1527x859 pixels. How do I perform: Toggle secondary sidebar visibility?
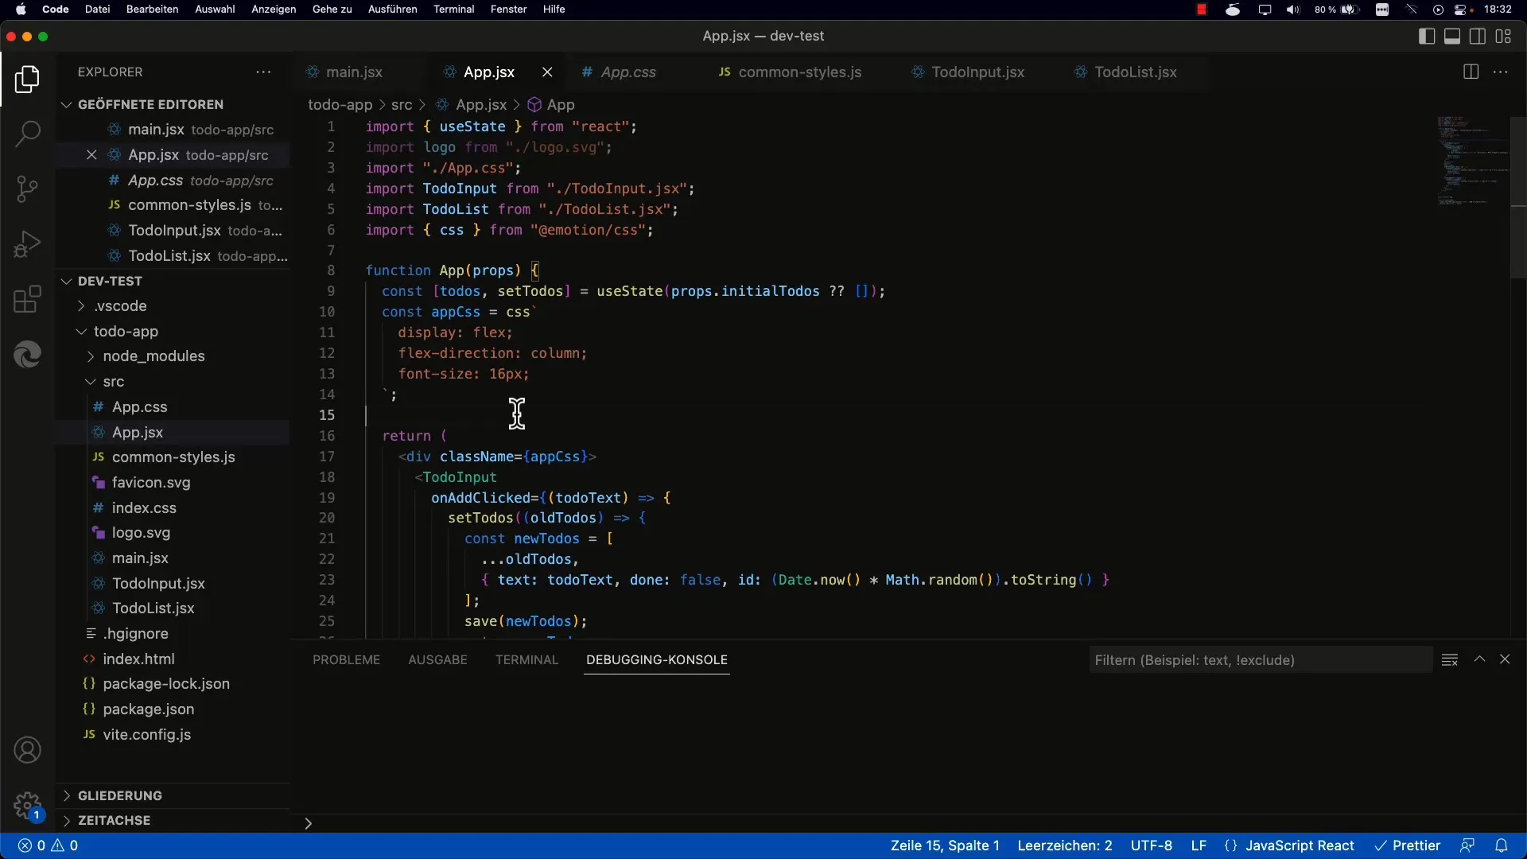click(1478, 36)
